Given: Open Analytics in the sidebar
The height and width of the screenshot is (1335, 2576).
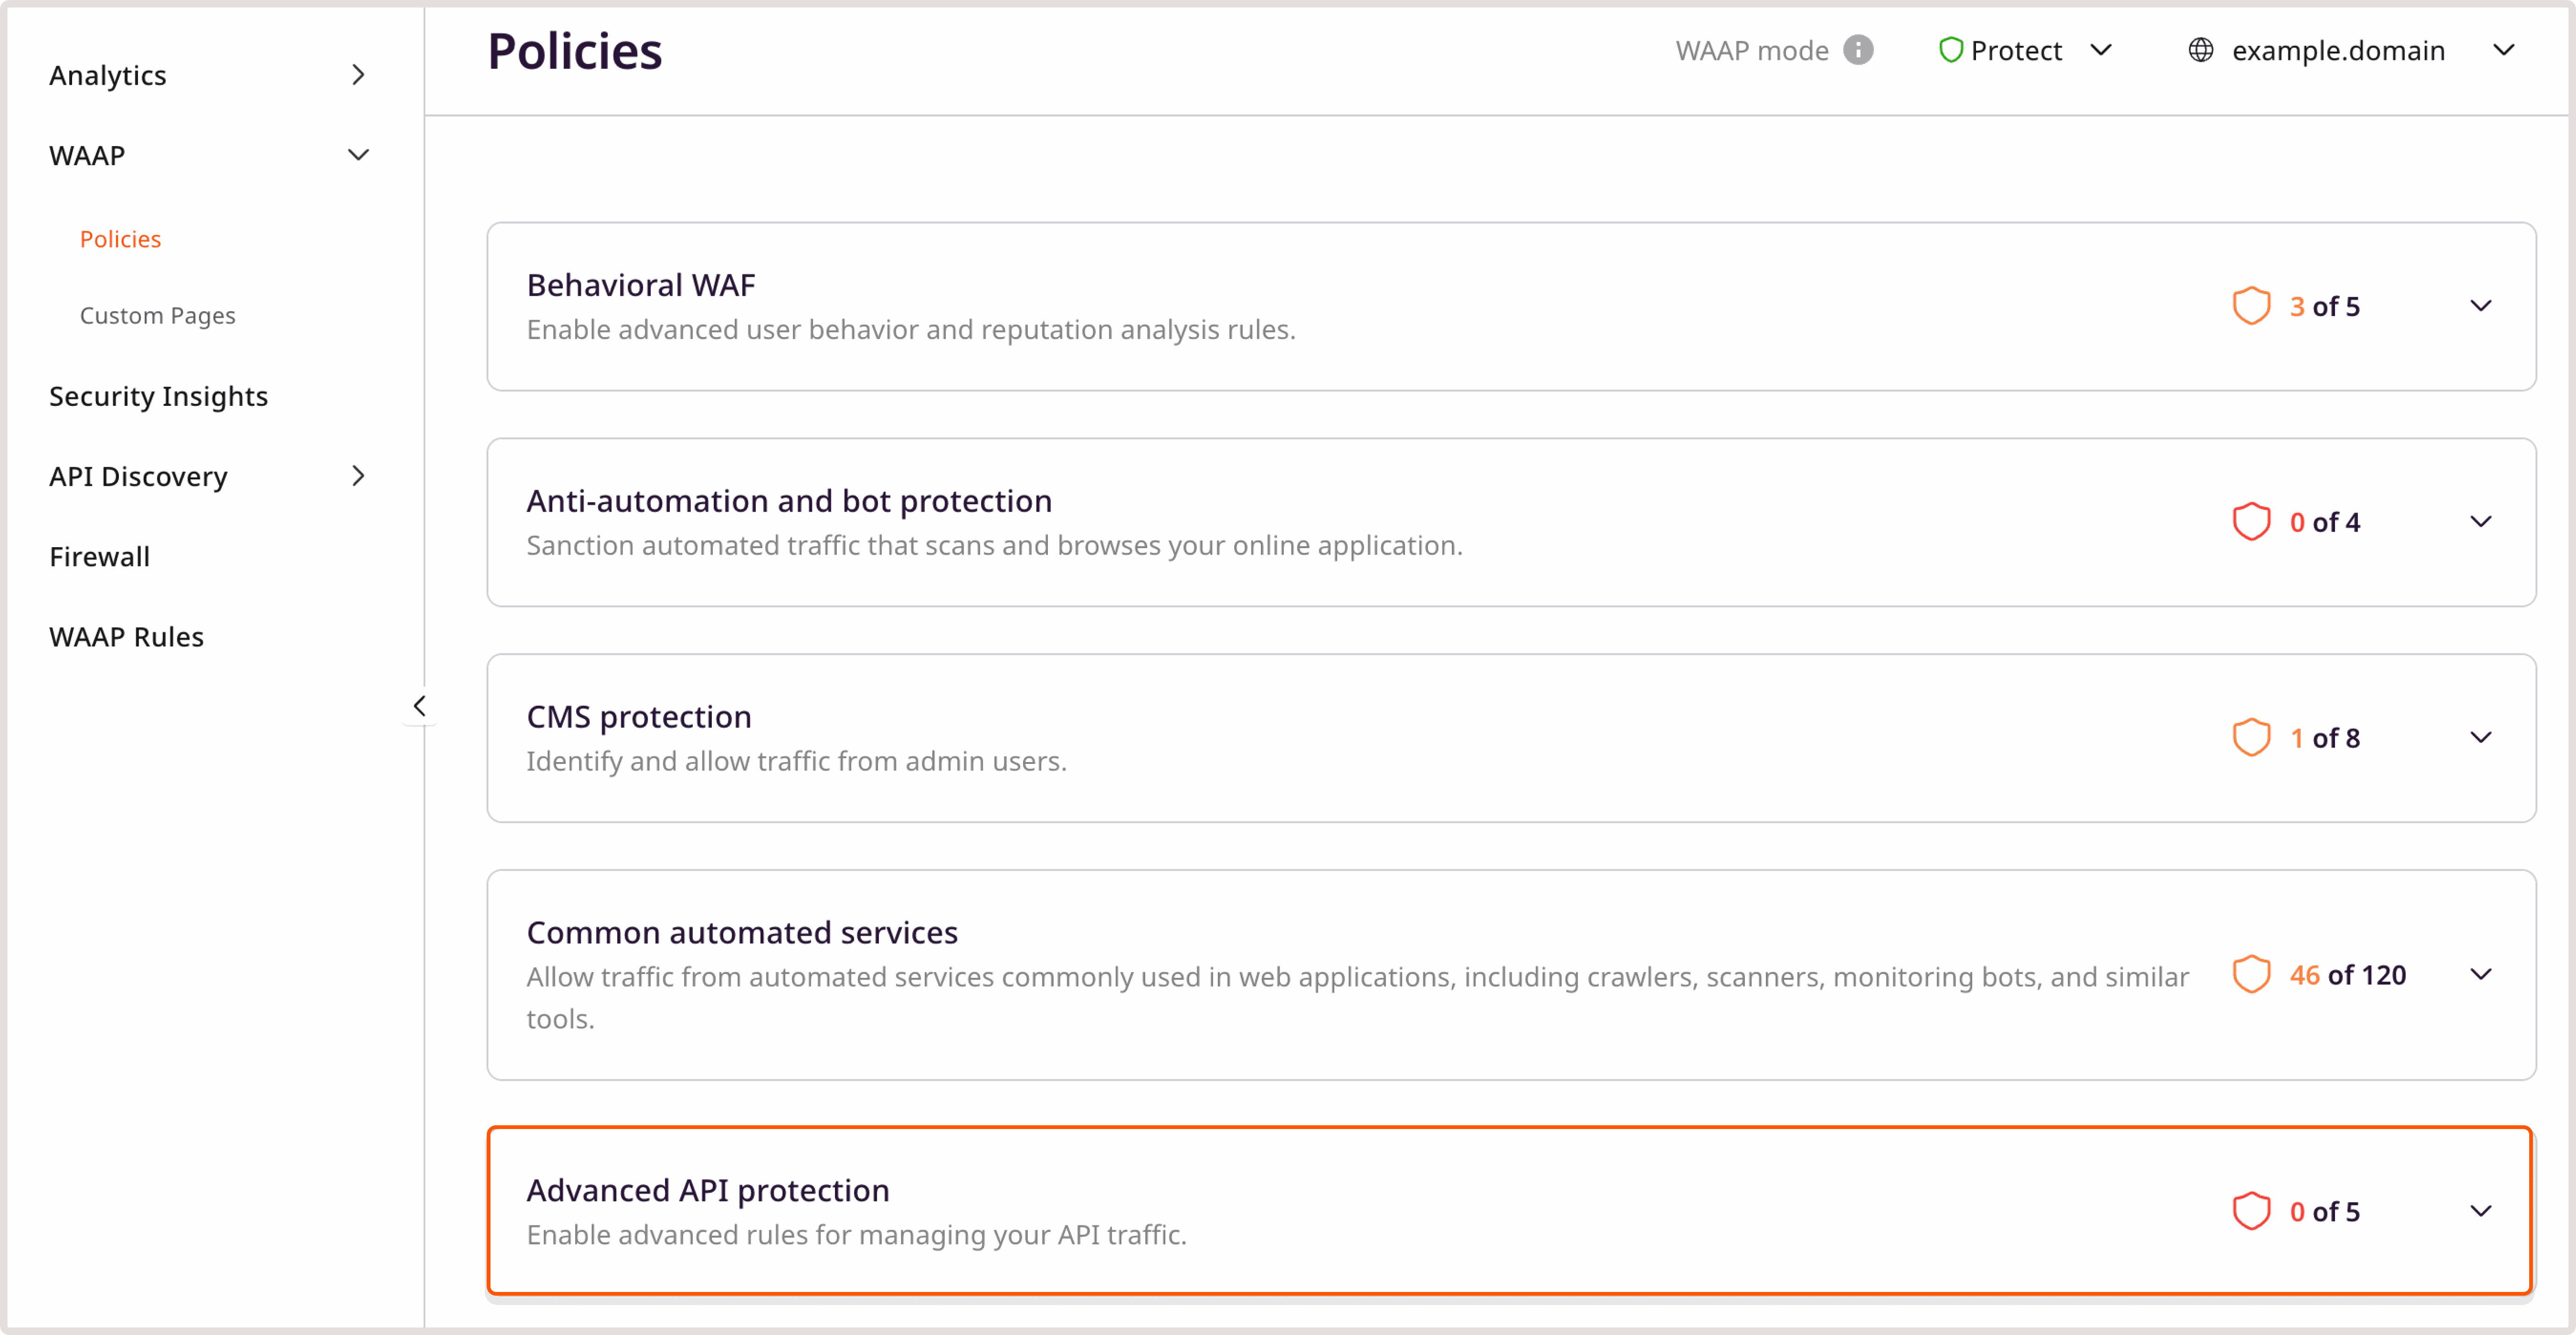Looking at the screenshot, I should coord(108,75).
